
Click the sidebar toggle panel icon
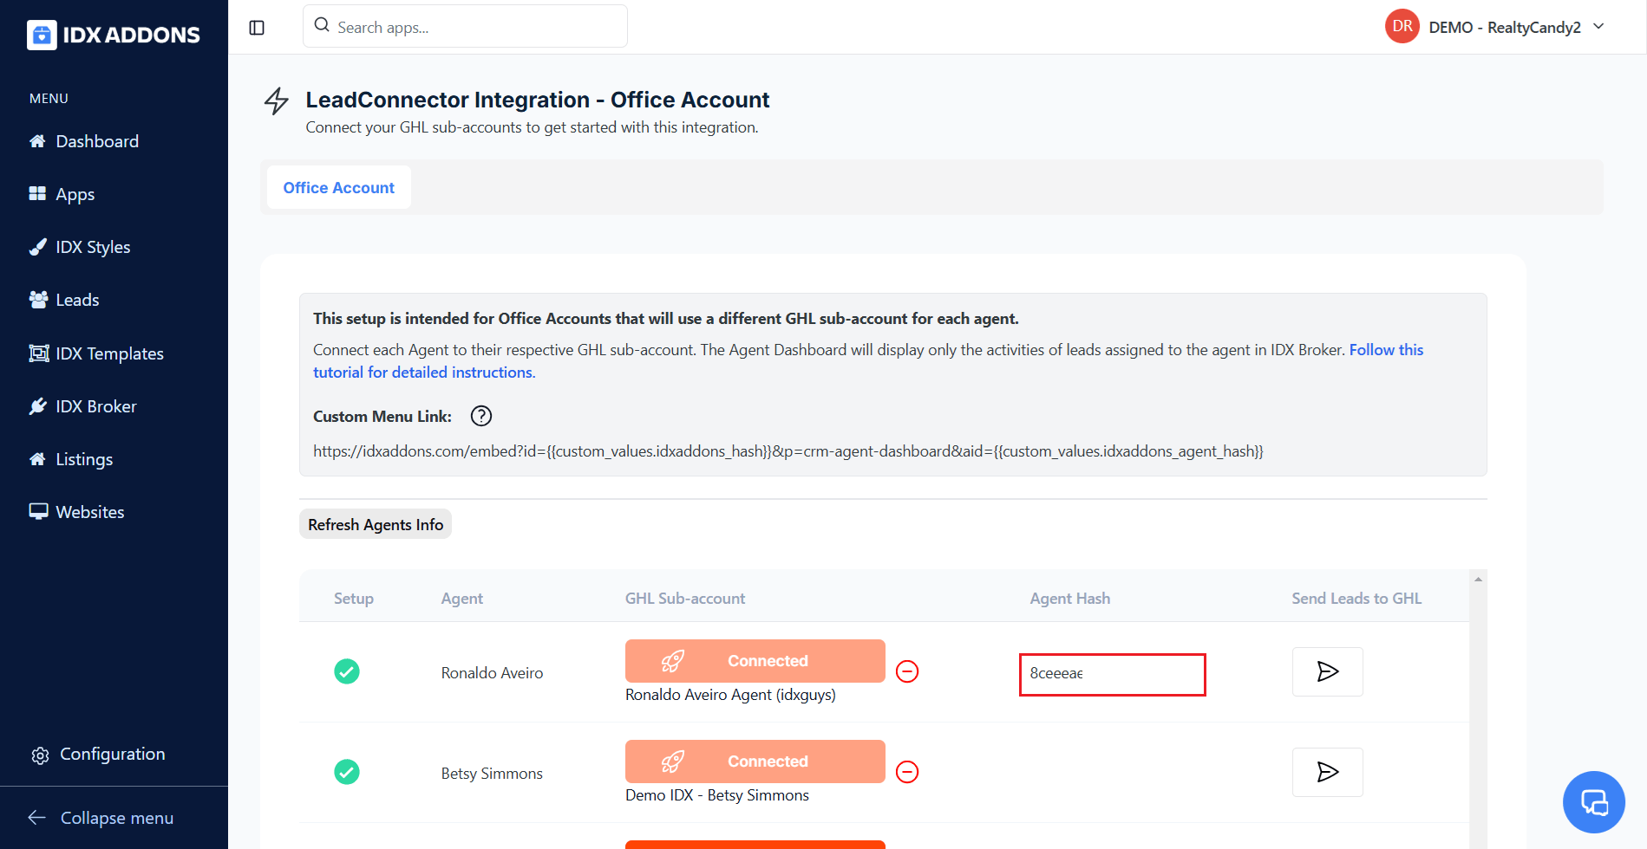pyautogui.click(x=257, y=28)
